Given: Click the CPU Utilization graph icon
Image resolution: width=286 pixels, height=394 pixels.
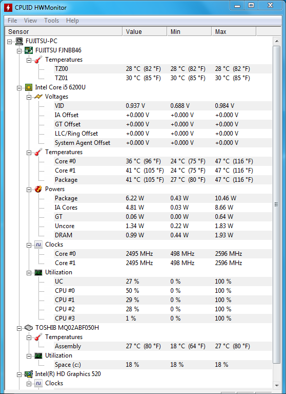Looking at the screenshot, I should coord(38,272).
